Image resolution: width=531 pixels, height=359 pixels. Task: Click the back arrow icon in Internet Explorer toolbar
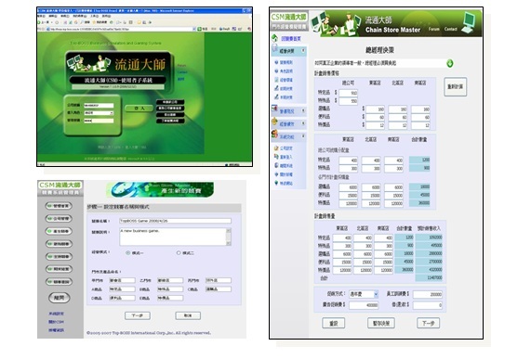[x=39, y=22]
